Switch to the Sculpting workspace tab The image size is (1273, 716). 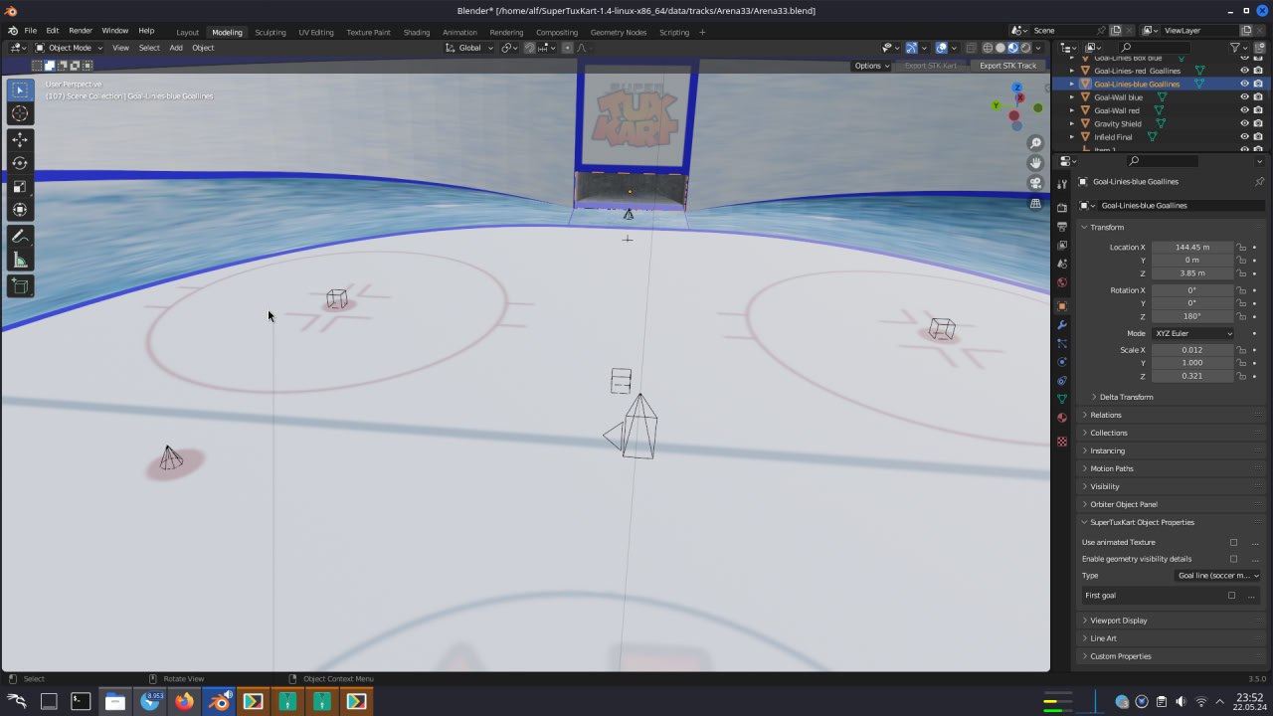270,32
